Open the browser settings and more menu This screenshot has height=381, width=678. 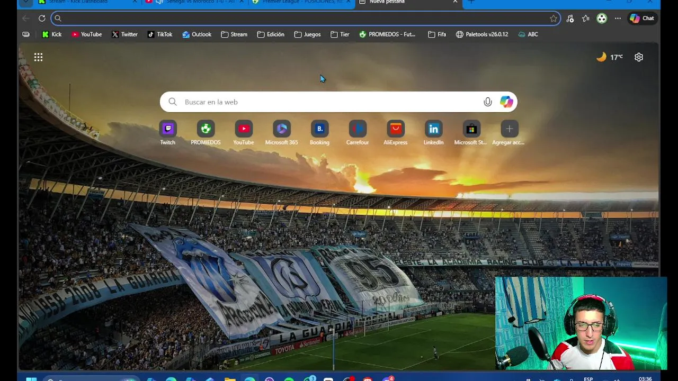[x=618, y=19]
